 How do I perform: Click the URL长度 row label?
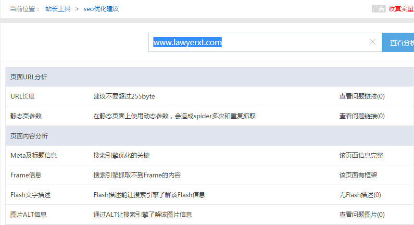(x=23, y=96)
